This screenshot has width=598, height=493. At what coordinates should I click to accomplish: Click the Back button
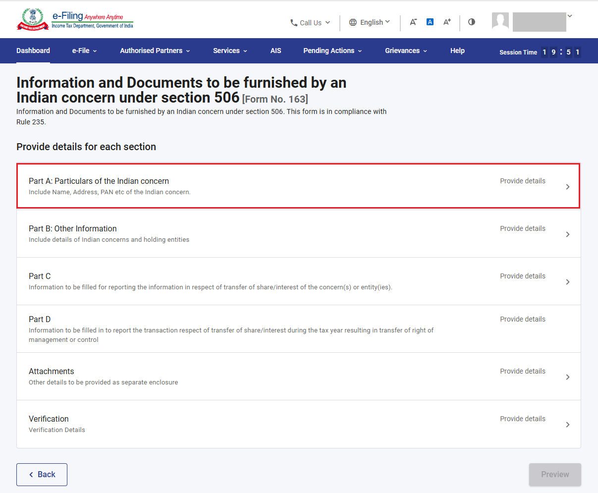tap(42, 475)
